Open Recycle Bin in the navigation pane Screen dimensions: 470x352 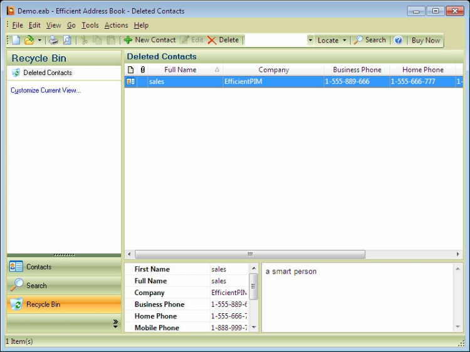point(64,304)
